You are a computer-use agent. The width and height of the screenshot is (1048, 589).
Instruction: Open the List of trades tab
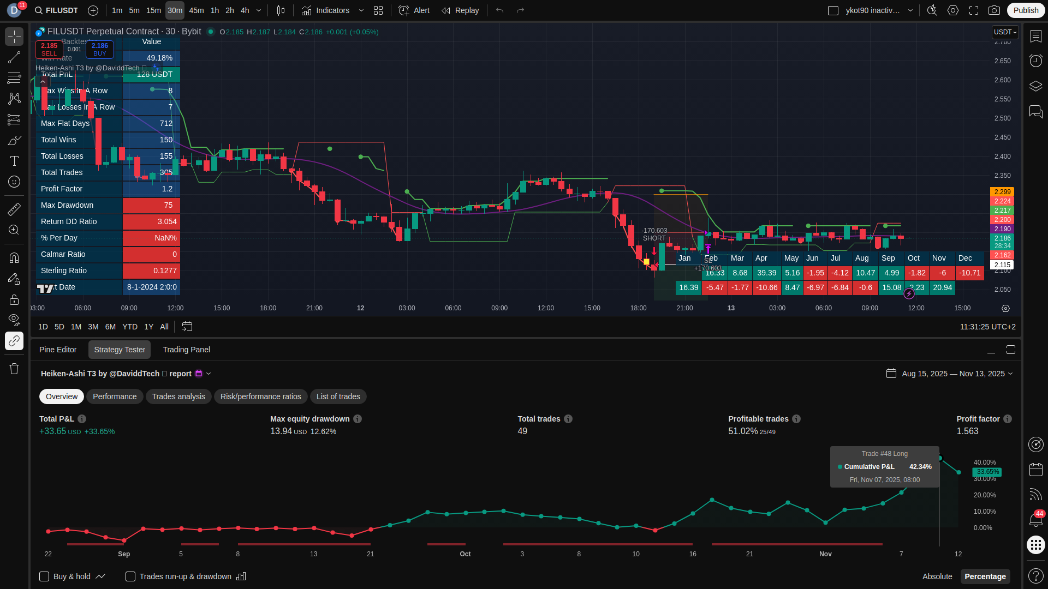pyautogui.click(x=338, y=396)
